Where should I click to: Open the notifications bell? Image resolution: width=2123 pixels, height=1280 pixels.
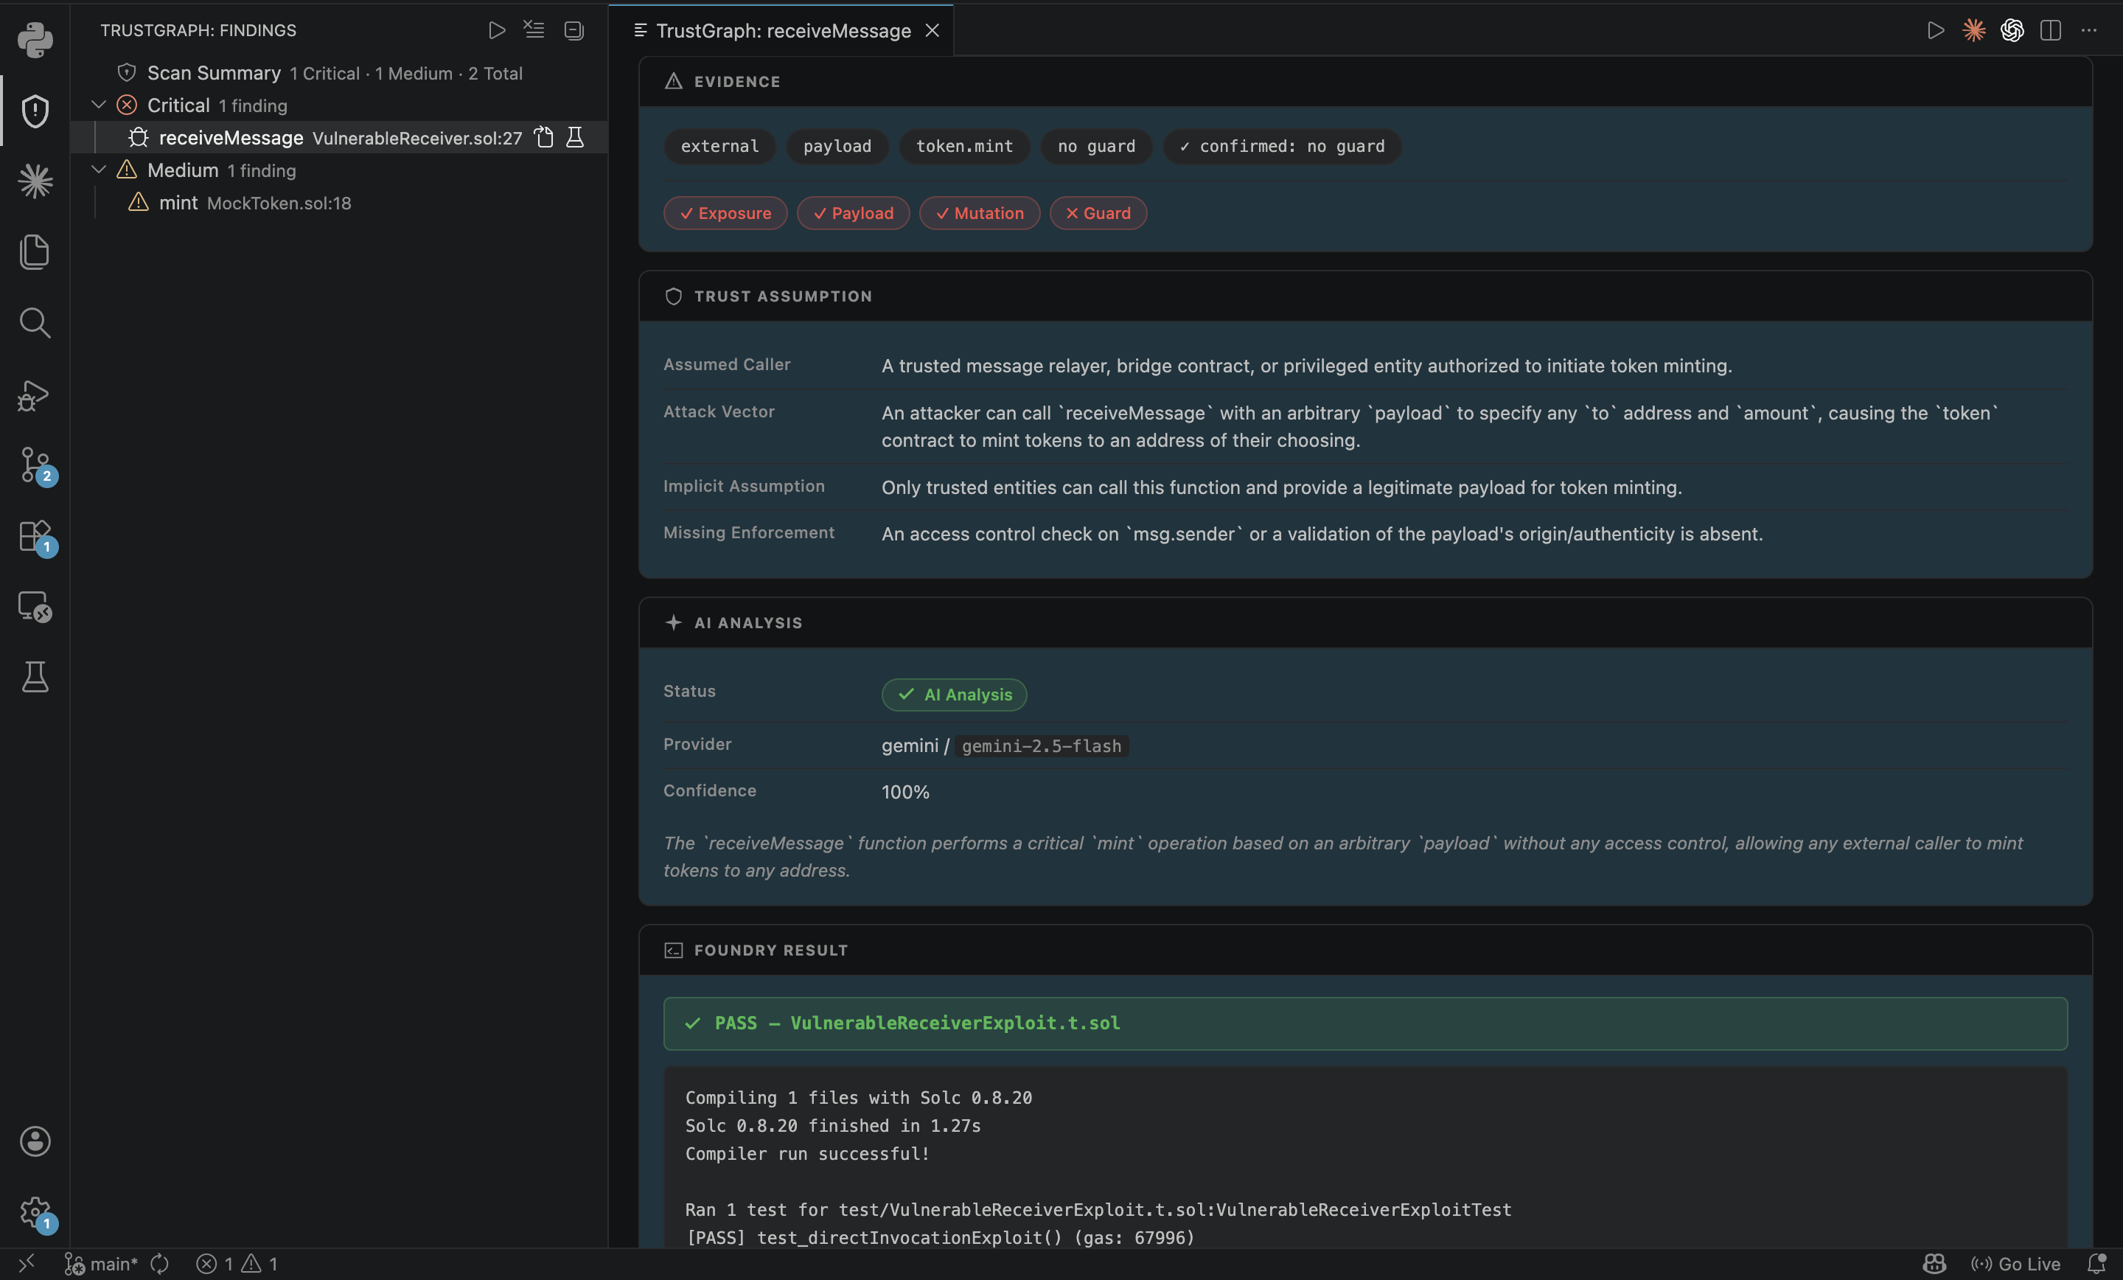2097,1264
